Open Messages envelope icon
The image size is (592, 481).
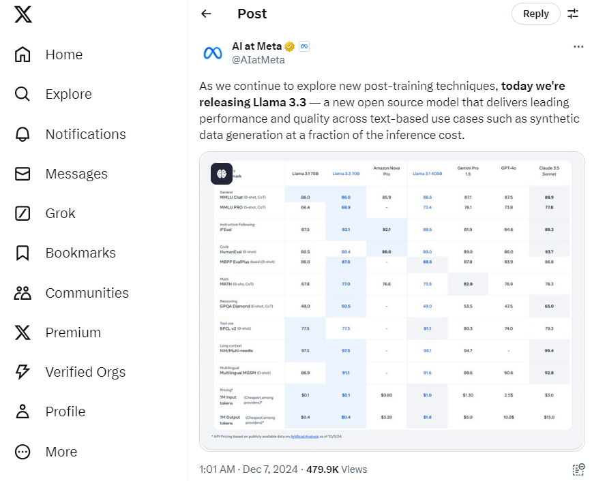(x=23, y=174)
